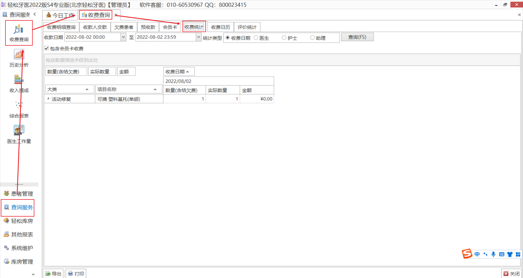Sort by 收费日期 column field

click(179, 71)
